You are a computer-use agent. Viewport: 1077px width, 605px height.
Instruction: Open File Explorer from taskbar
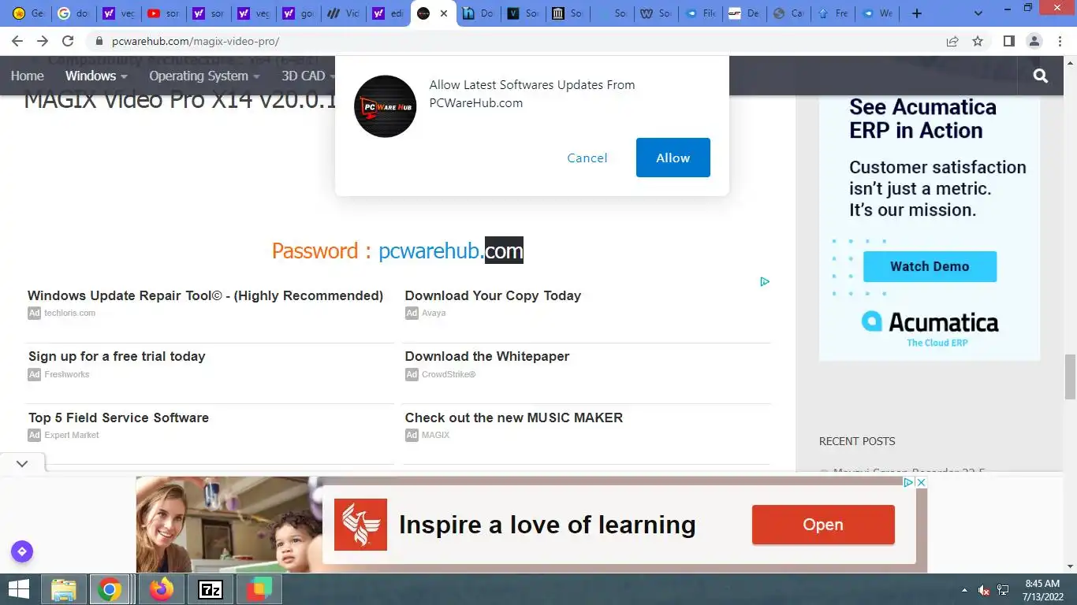(x=64, y=589)
